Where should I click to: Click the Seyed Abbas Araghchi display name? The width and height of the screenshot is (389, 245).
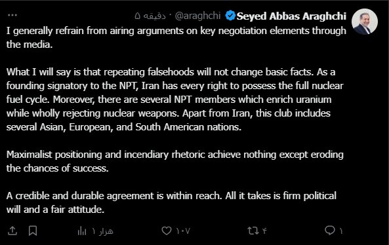[x=291, y=16]
